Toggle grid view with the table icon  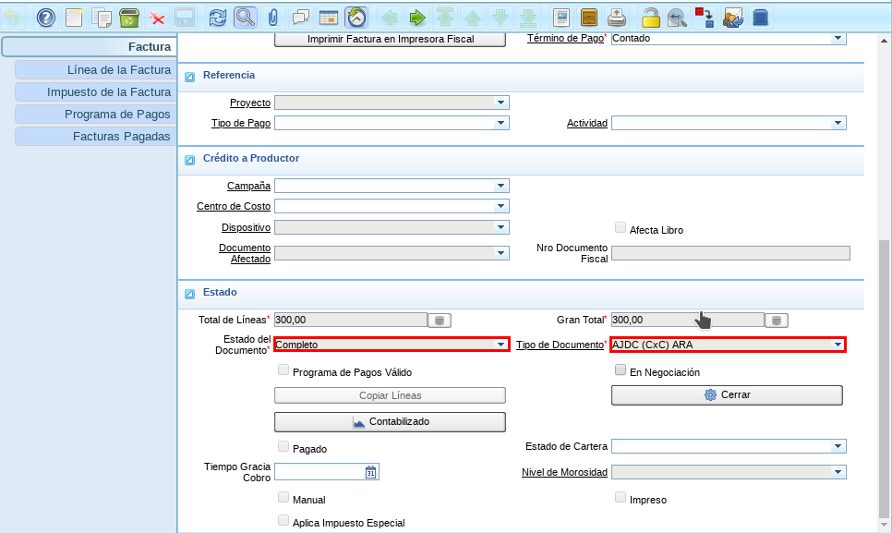[329, 18]
